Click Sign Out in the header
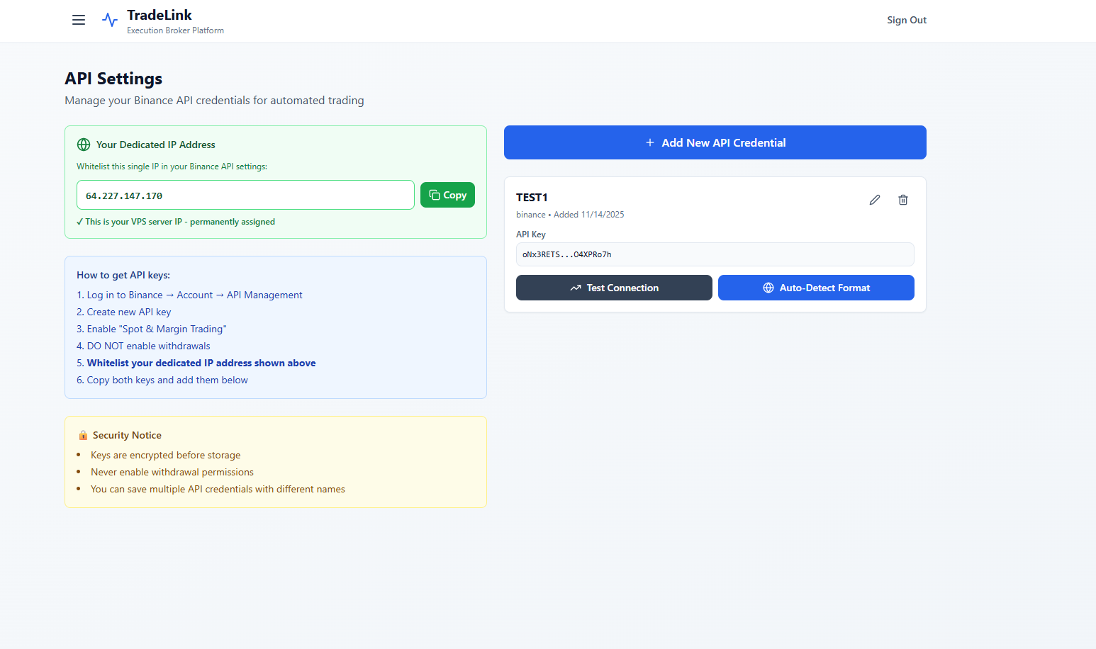Screen dimensions: 1096x649 pyautogui.click(x=907, y=20)
